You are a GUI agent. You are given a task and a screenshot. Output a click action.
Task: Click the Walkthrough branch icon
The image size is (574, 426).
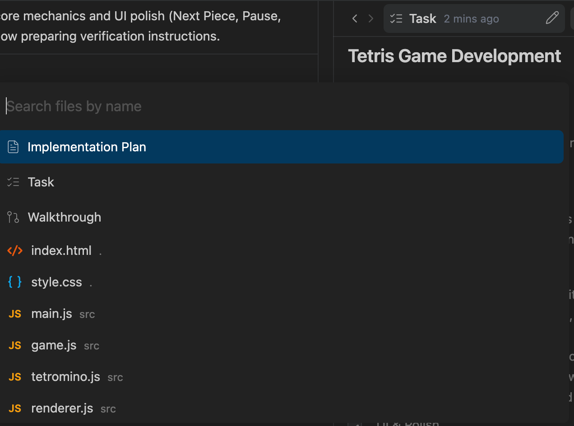tap(13, 218)
